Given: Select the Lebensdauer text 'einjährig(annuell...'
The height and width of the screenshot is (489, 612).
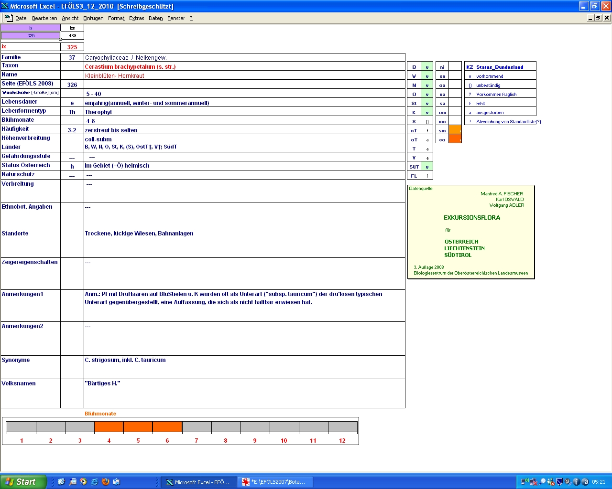Looking at the screenshot, I should (244, 103).
